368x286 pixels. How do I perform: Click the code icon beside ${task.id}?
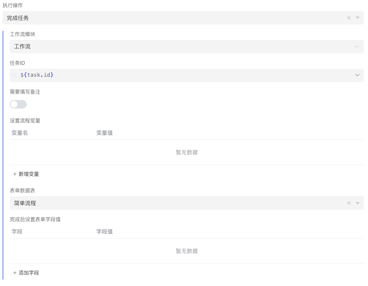pos(14,75)
